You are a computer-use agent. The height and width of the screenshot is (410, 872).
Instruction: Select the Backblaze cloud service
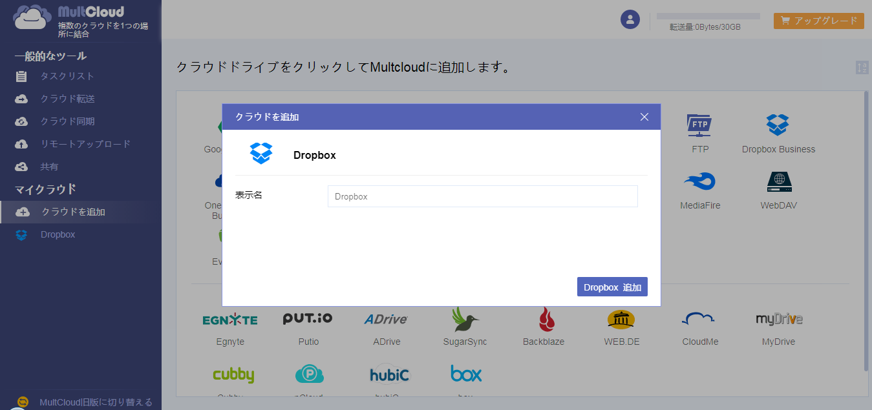[544, 327]
